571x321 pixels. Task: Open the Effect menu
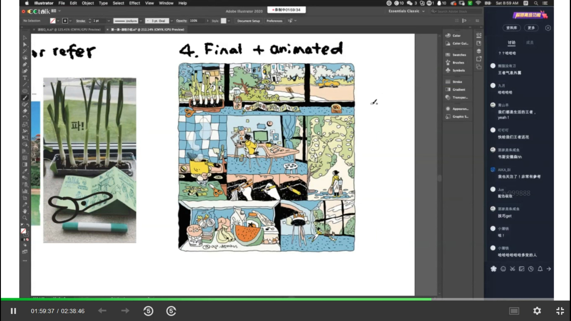pyautogui.click(x=134, y=3)
